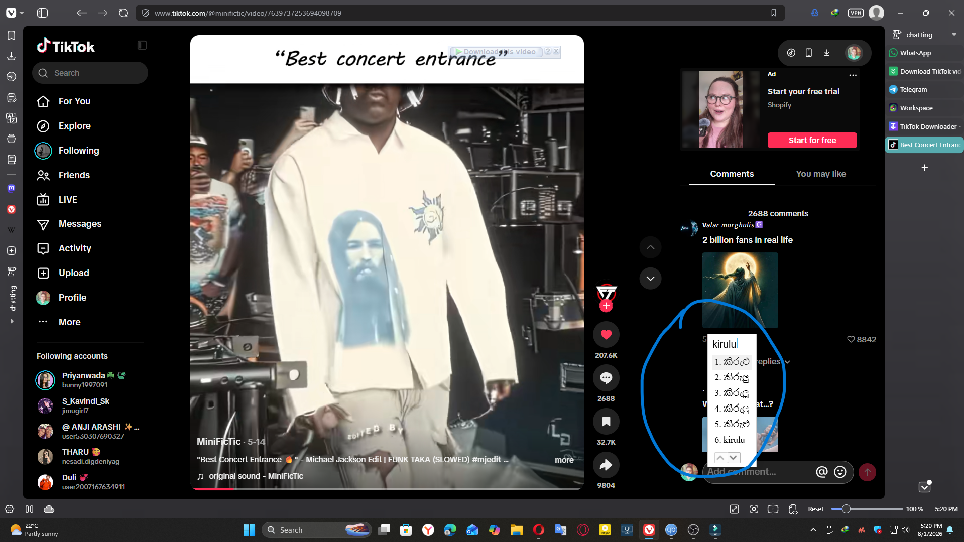Image resolution: width=964 pixels, height=542 pixels.
Task: Show more of the video caption
Action: 564,460
